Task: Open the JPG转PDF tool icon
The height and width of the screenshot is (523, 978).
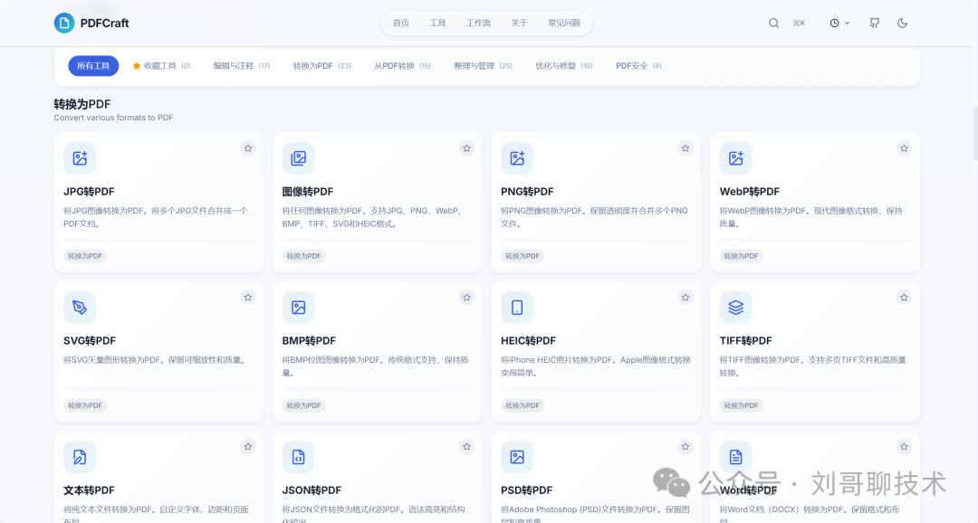Action: [x=80, y=157]
